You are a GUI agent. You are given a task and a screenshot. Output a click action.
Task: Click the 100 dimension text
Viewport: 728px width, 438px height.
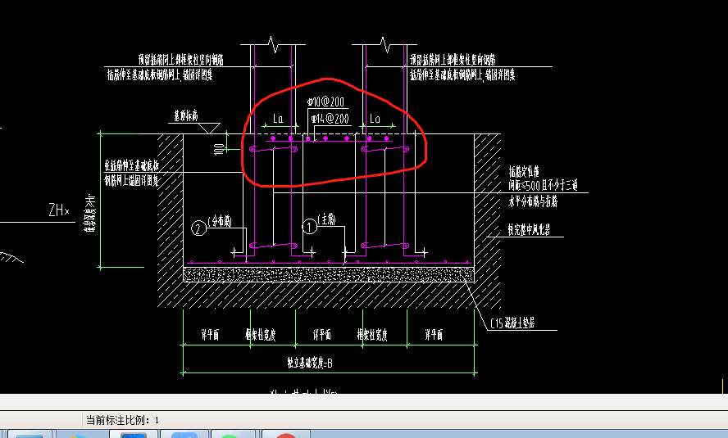pos(219,149)
